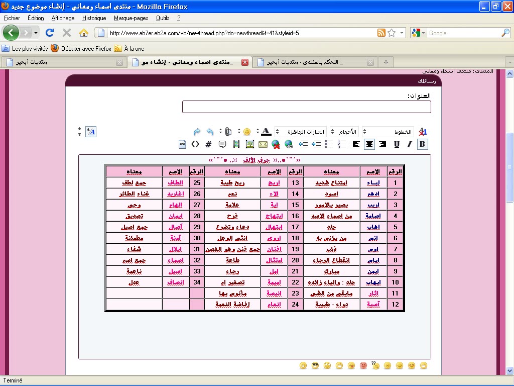The height and width of the screenshot is (386, 514).
Task: Toggle italic text formatting
Action: coord(409,144)
